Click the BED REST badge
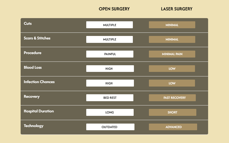This screenshot has width=229, height=143. click(x=110, y=98)
